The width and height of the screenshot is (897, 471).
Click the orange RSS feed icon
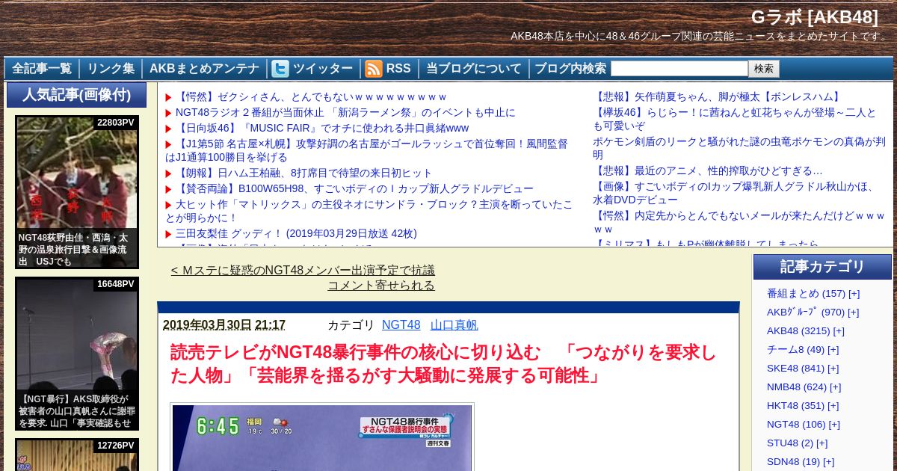[x=374, y=69]
